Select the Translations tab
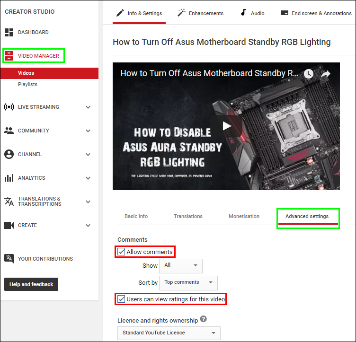Screen dimensions: 356x342 click(188, 216)
